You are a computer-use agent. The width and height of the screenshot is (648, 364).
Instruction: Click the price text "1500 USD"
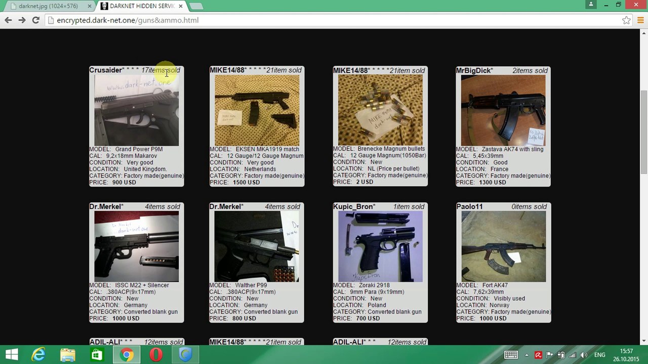pos(247,183)
